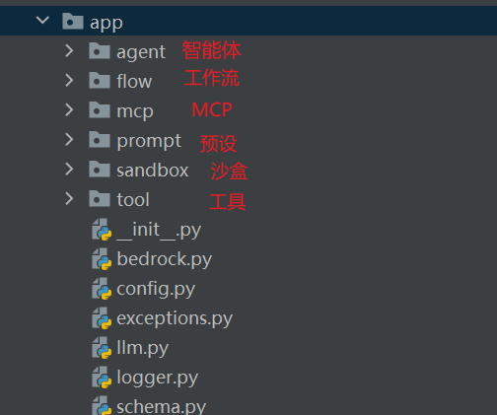Click the Python icon of config.py
Screen dimensions: 497x415
(x=102, y=289)
